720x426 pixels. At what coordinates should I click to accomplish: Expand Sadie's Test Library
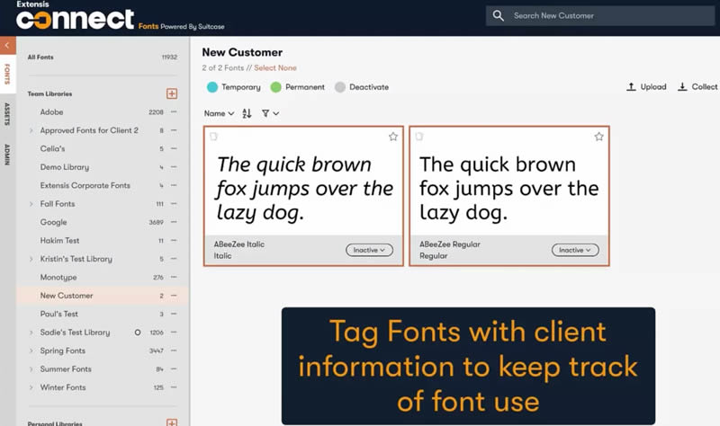click(31, 333)
